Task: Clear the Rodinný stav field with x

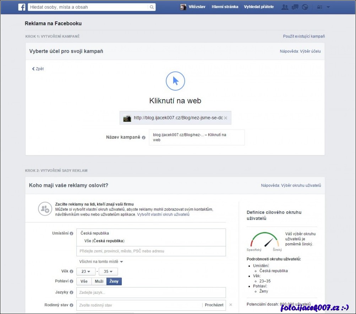Action: pyautogui.click(x=231, y=305)
